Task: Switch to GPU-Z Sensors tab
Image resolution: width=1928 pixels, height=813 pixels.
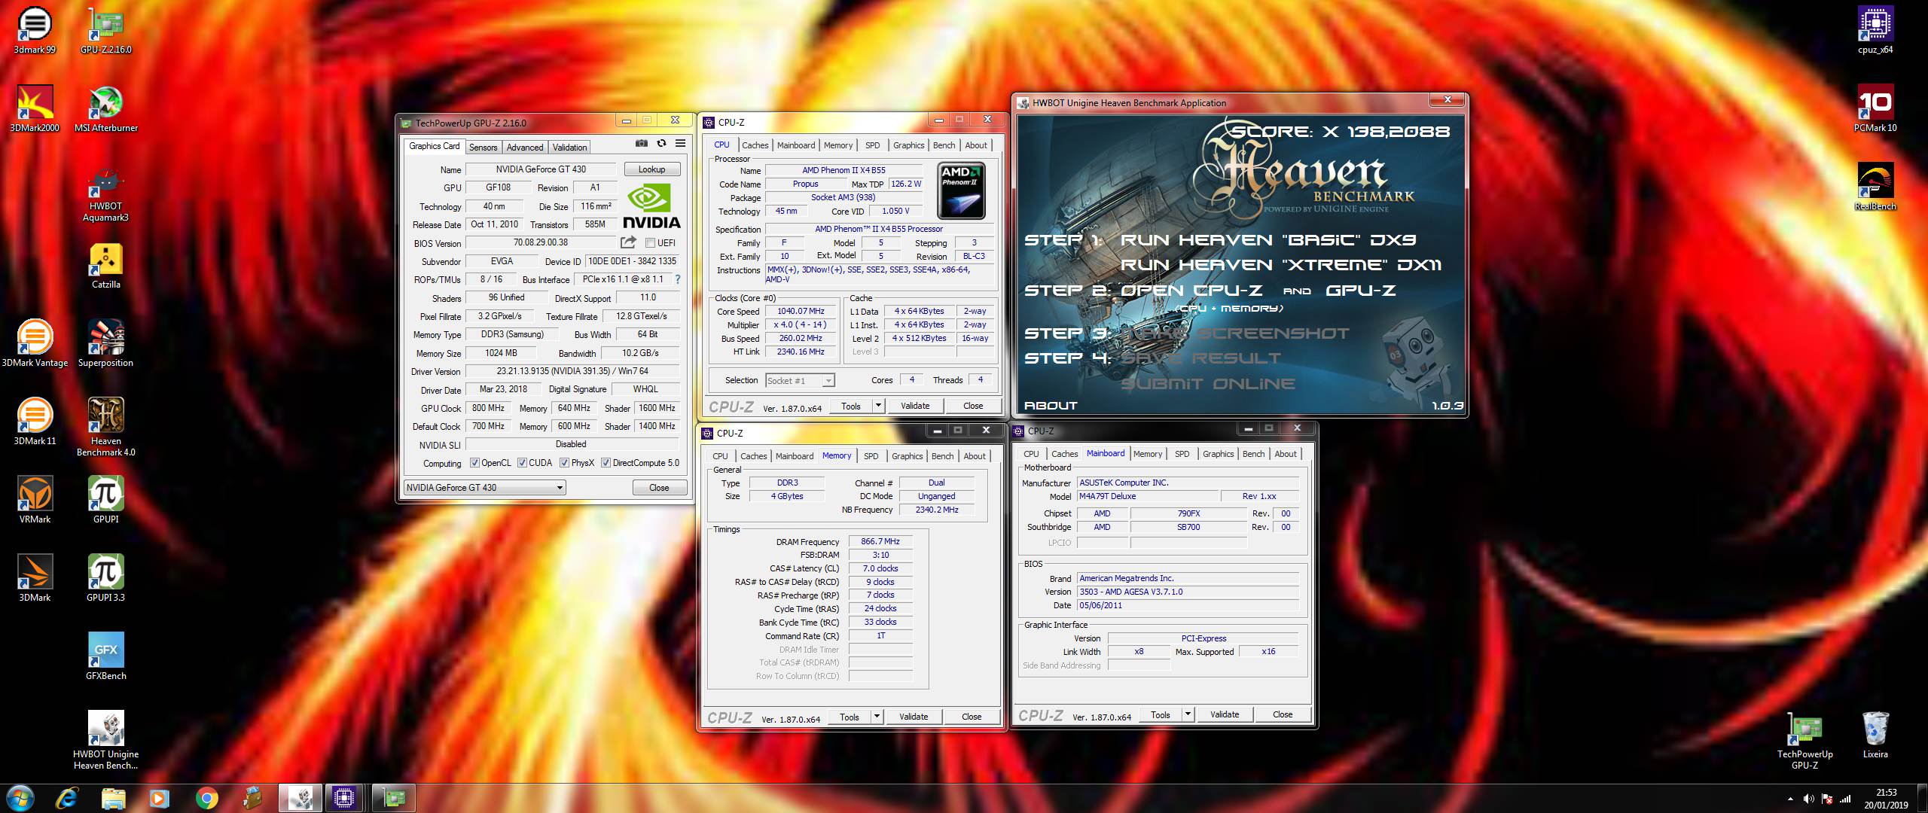Action: (484, 148)
